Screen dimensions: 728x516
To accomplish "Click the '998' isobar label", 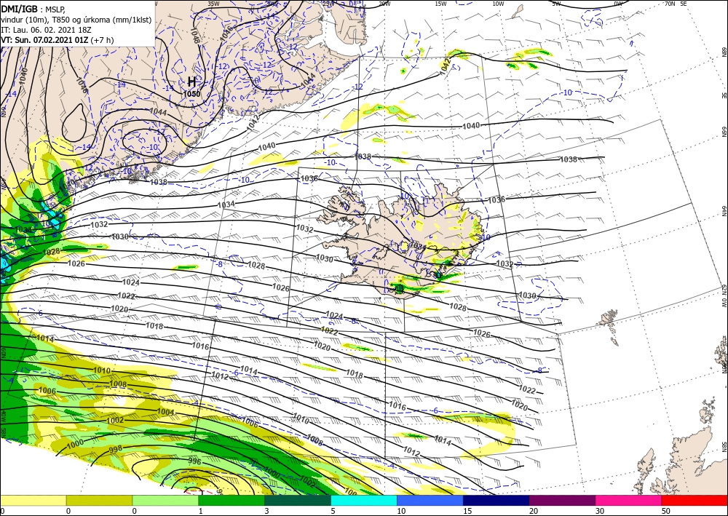I will 115,449.
